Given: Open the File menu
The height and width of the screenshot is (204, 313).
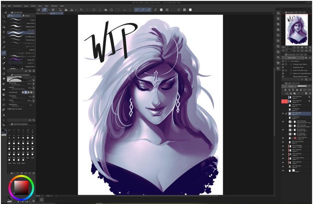Looking at the screenshot, I should click(x=4, y=6).
